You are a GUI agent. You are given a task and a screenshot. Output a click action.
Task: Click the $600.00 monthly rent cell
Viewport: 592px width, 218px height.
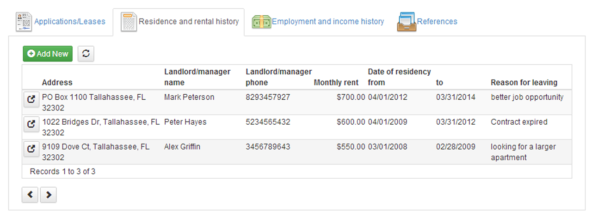click(x=351, y=122)
